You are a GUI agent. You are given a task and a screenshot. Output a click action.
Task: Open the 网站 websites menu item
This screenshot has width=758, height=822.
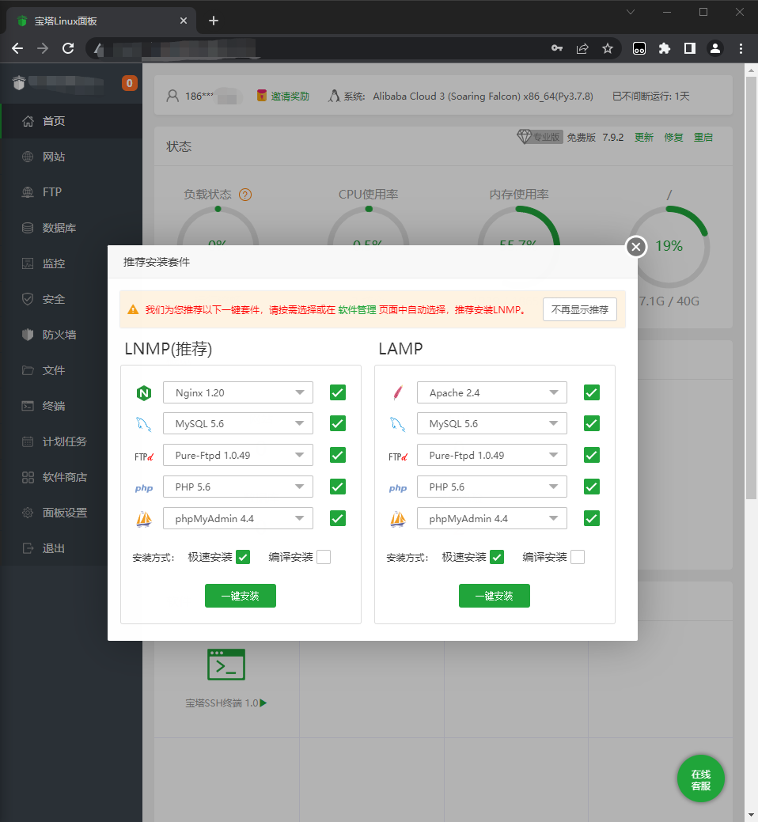click(x=71, y=157)
